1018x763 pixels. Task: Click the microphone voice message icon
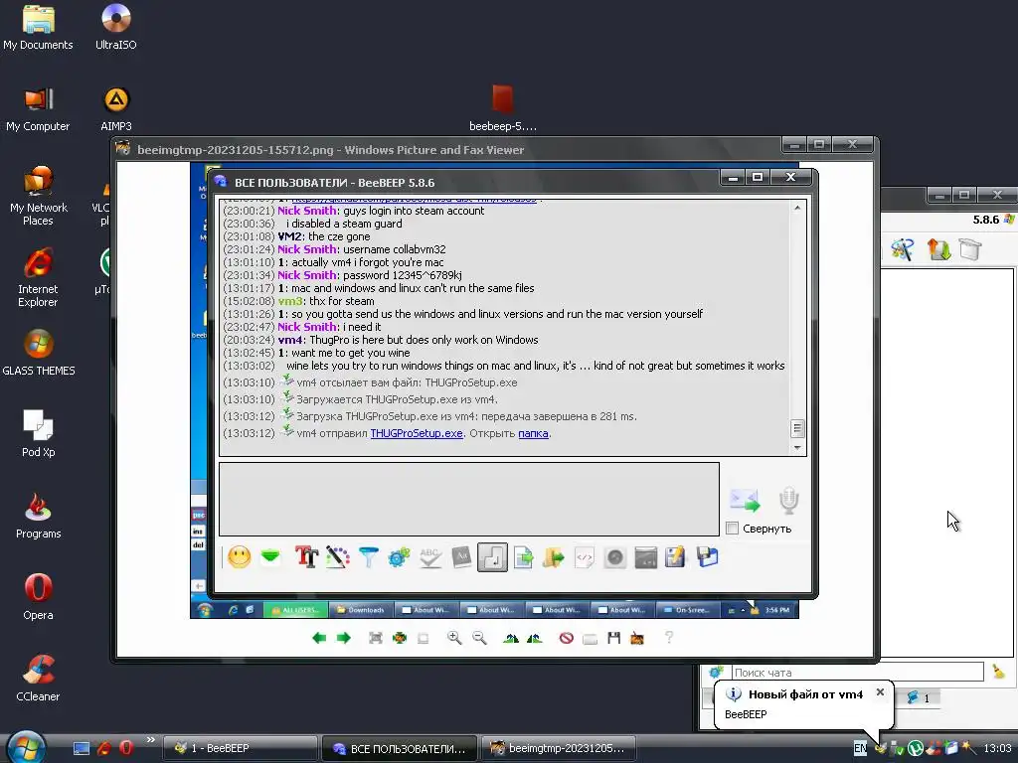(x=788, y=500)
